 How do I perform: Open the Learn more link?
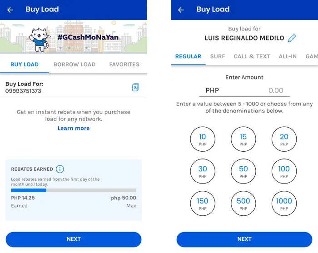[x=74, y=128]
